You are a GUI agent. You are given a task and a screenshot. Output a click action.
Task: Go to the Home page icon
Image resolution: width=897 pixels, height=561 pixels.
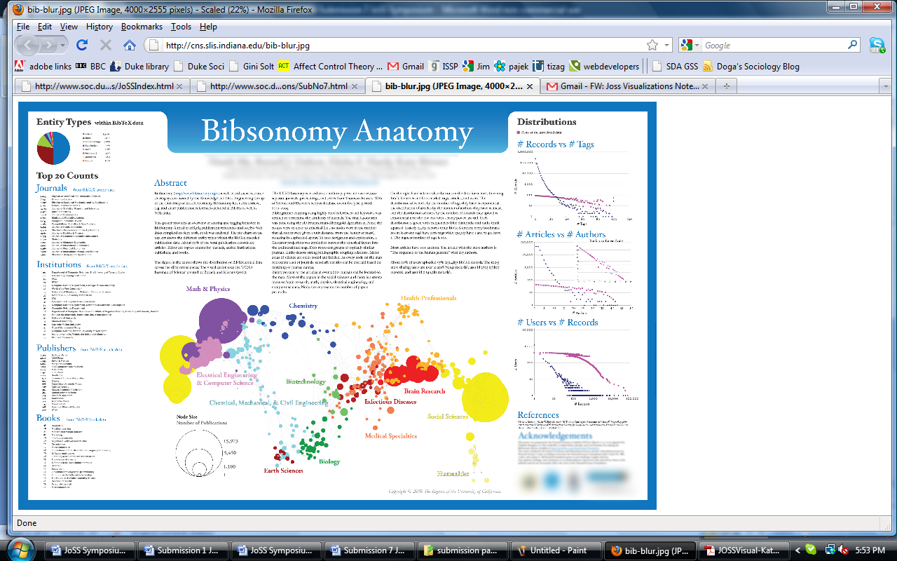(x=130, y=45)
